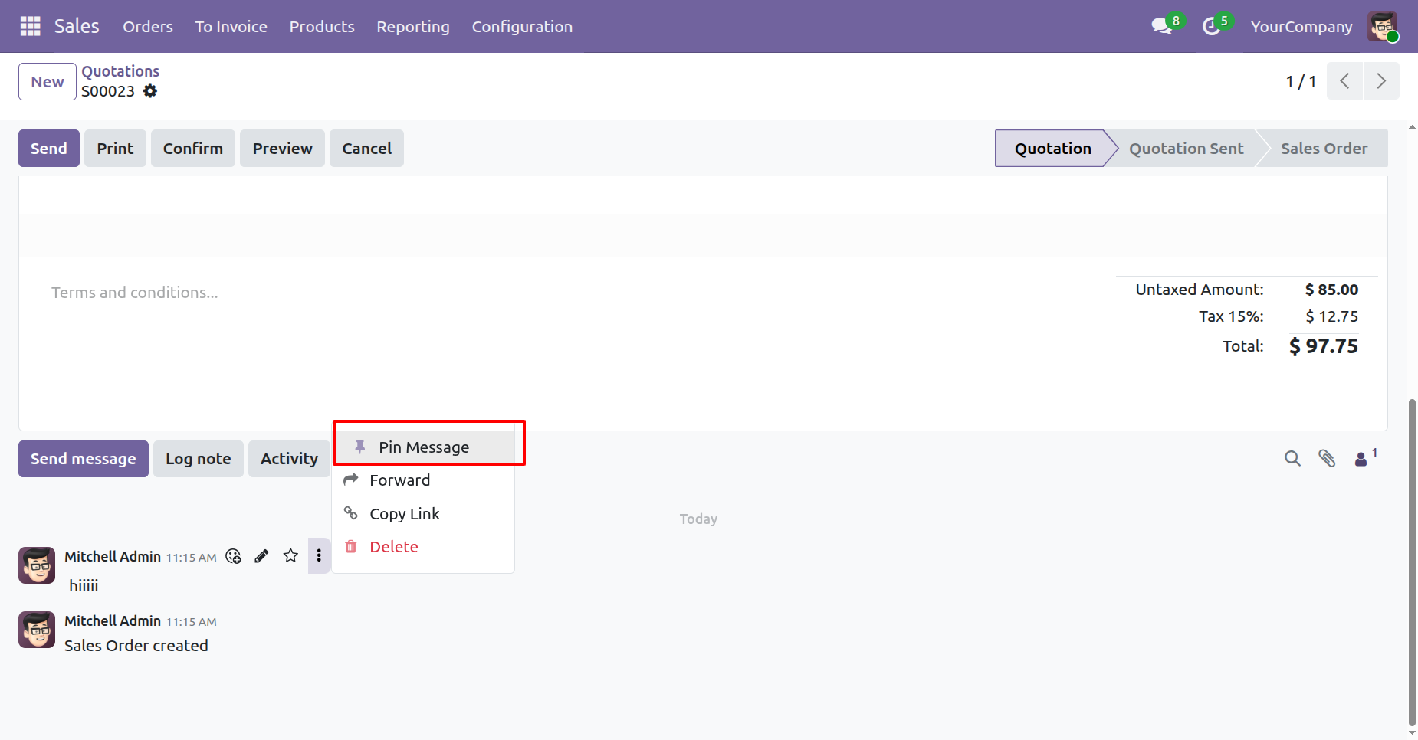
Task: Choose Copy Link in the message menu
Action: click(423, 514)
